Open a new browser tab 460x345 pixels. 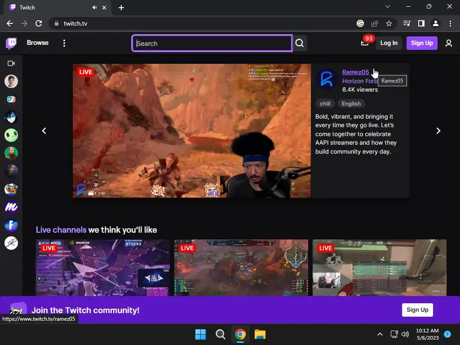click(121, 8)
